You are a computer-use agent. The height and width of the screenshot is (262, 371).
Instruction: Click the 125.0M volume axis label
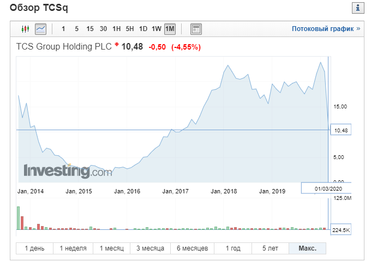[x=343, y=198]
